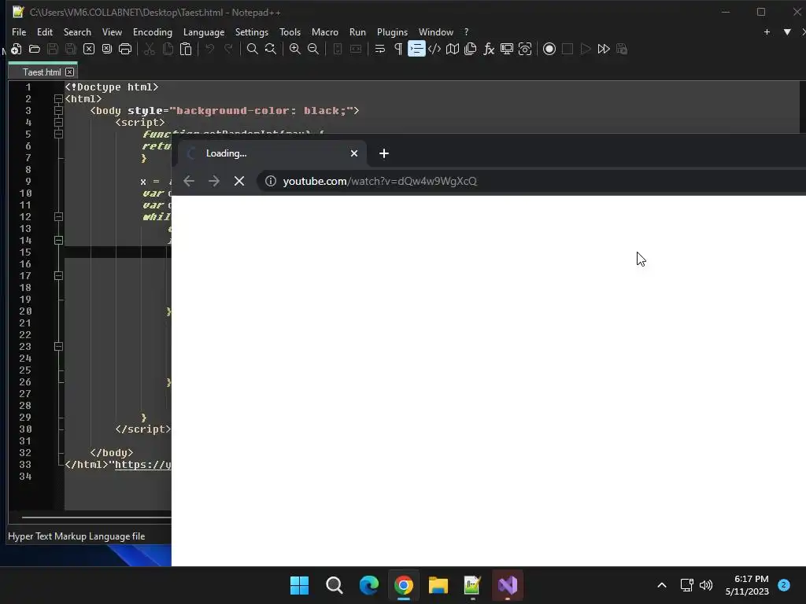806x604 pixels.
Task: Open the Document List icon
Action: pos(471,49)
